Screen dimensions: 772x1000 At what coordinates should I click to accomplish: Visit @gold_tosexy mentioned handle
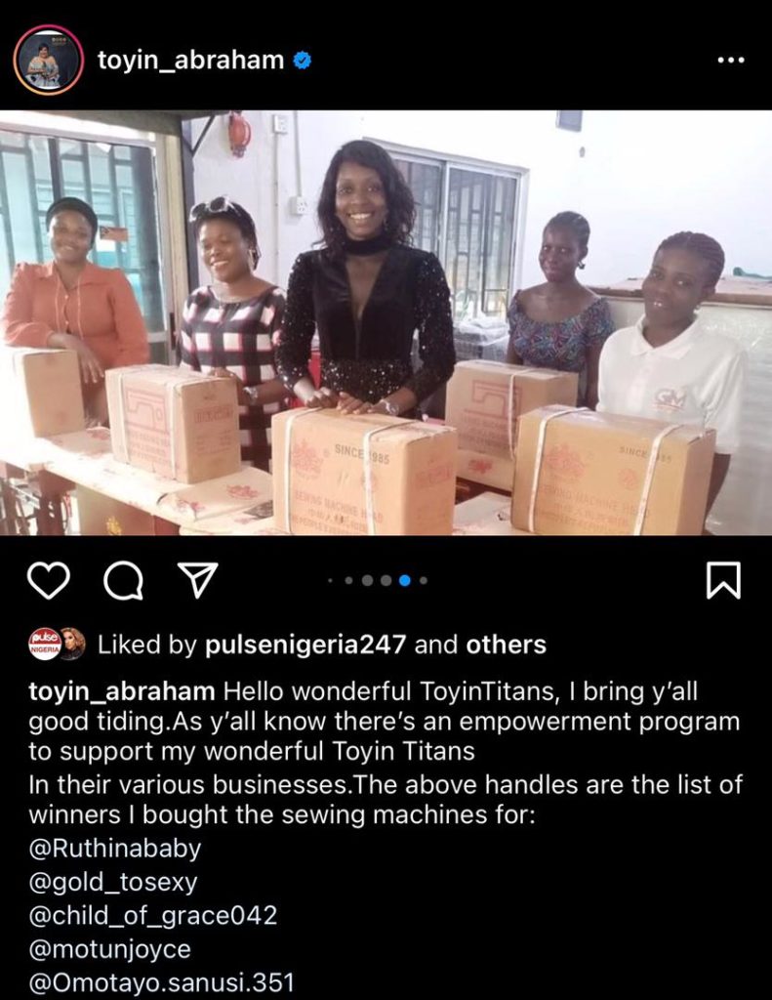[113, 882]
